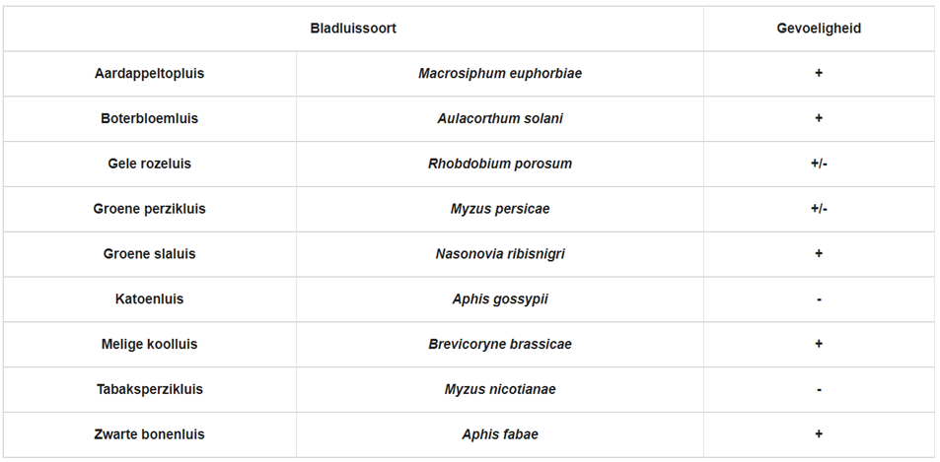The width and height of the screenshot is (940, 462).
Task: Click the Myzus nicotianae cell
Action: 500,389
